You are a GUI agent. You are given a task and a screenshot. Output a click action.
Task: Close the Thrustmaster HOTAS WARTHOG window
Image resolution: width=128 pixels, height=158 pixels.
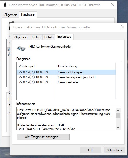pos(113,5)
